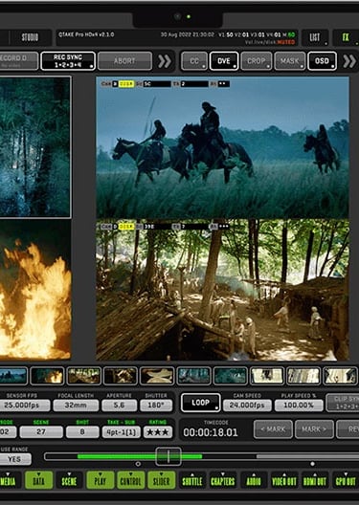Screen dimensions: 359x505
Task: Click the 'QTAKE Pro HDx4 v2.1.0' title
Action: pos(86,34)
